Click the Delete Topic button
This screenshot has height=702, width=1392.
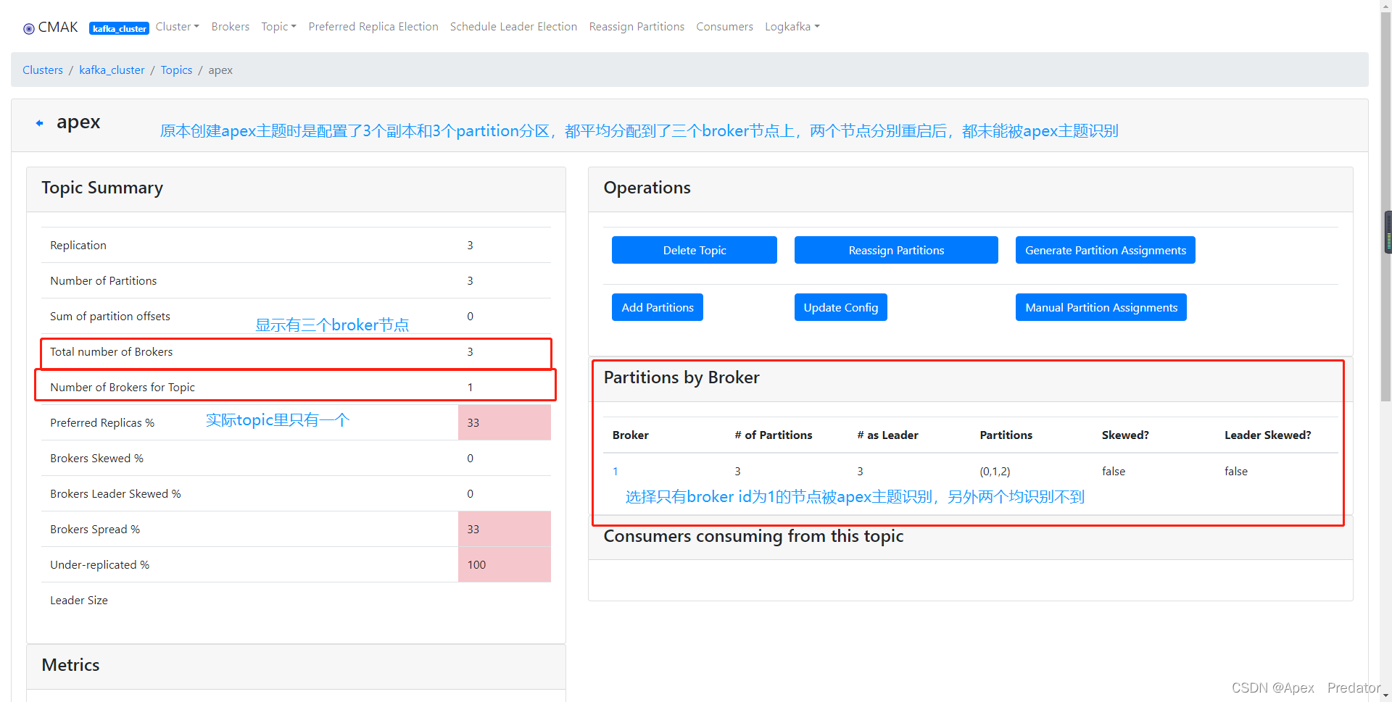coord(695,250)
